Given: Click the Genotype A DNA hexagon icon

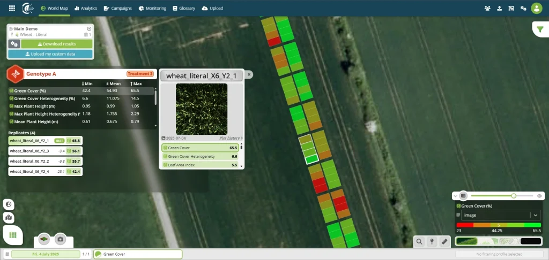Looking at the screenshot, I should click(16, 74).
